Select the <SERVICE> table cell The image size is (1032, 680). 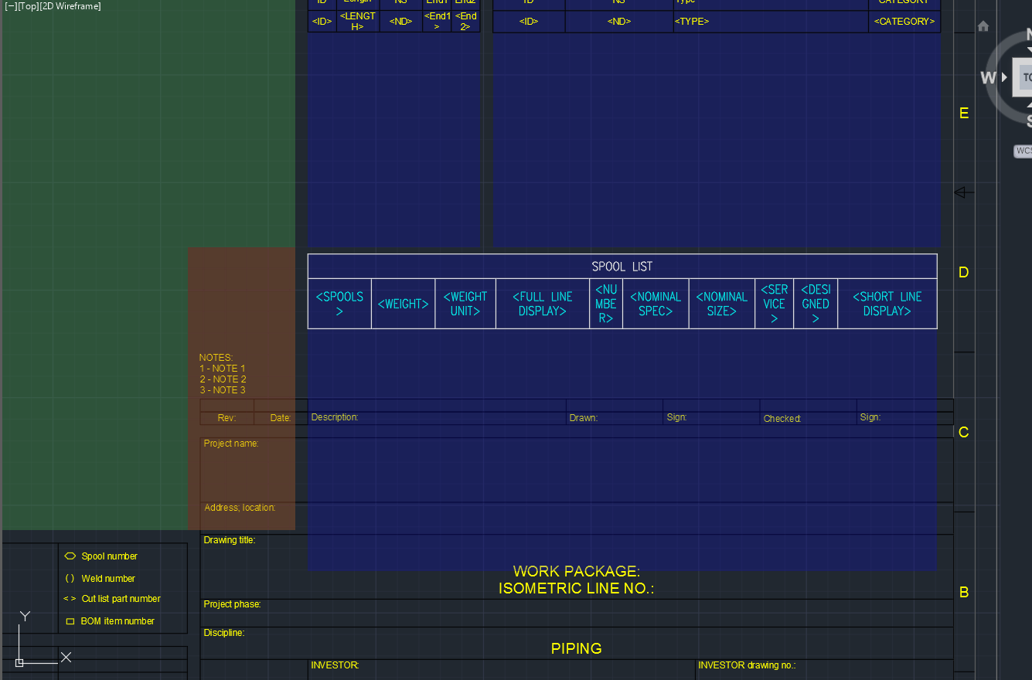click(774, 304)
